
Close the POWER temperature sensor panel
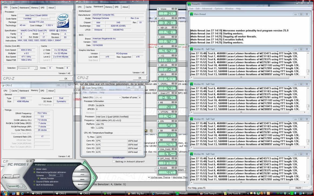click(176, 168)
